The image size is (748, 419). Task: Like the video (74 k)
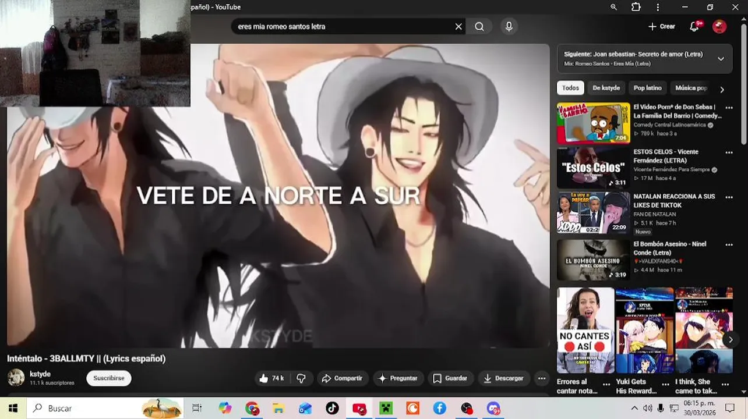[x=271, y=378]
